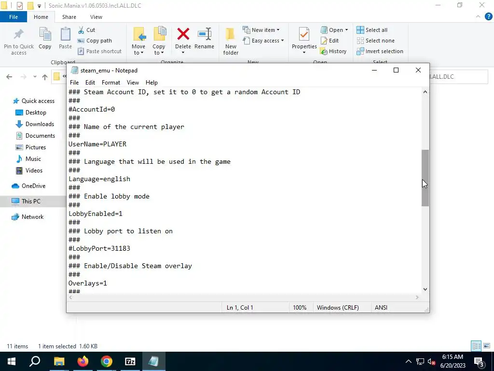
Task: Open taskbar search magnifier
Action: tap(35, 361)
